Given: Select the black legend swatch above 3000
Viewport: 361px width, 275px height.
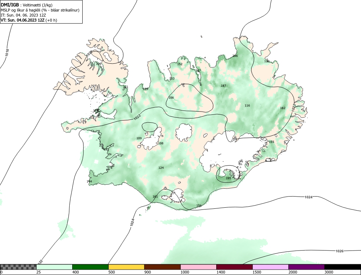Looking at the screenshot, I should pyautogui.click(x=343, y=267).
